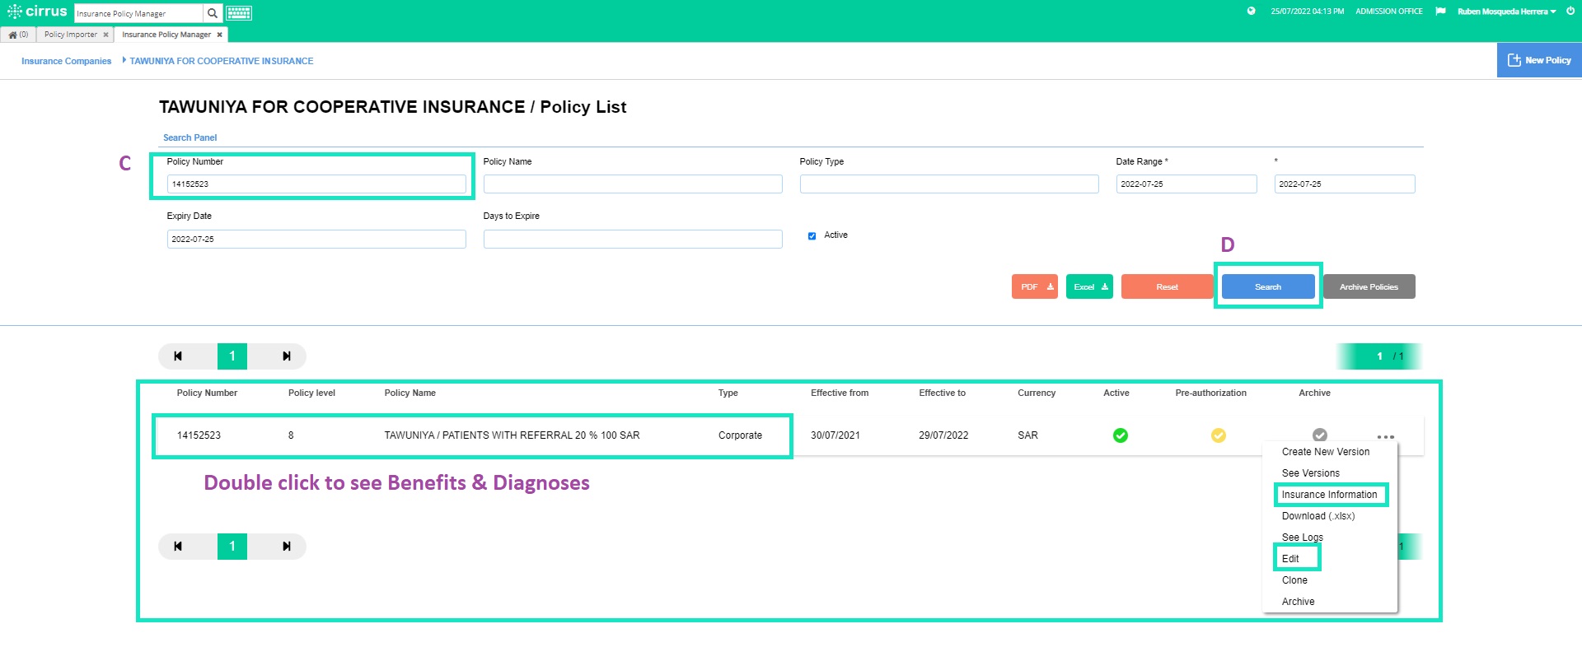Open the TAWUNIYA FOR COOPERATIVE INSURANCE breadcrumb
This screenshot has height=647, width=1582.
tap(222, 61)
